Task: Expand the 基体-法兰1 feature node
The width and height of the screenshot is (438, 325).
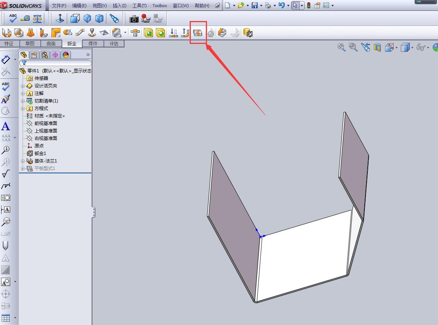Action: [x=24, y=161]
